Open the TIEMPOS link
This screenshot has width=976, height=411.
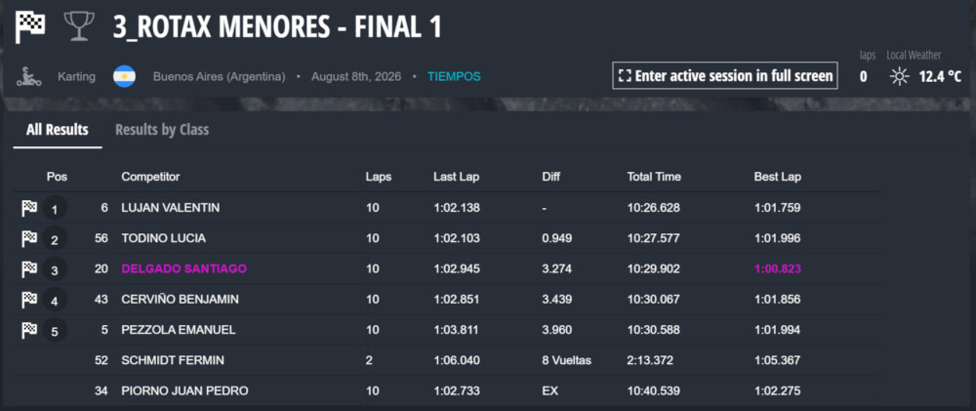(x=454, y=76)
